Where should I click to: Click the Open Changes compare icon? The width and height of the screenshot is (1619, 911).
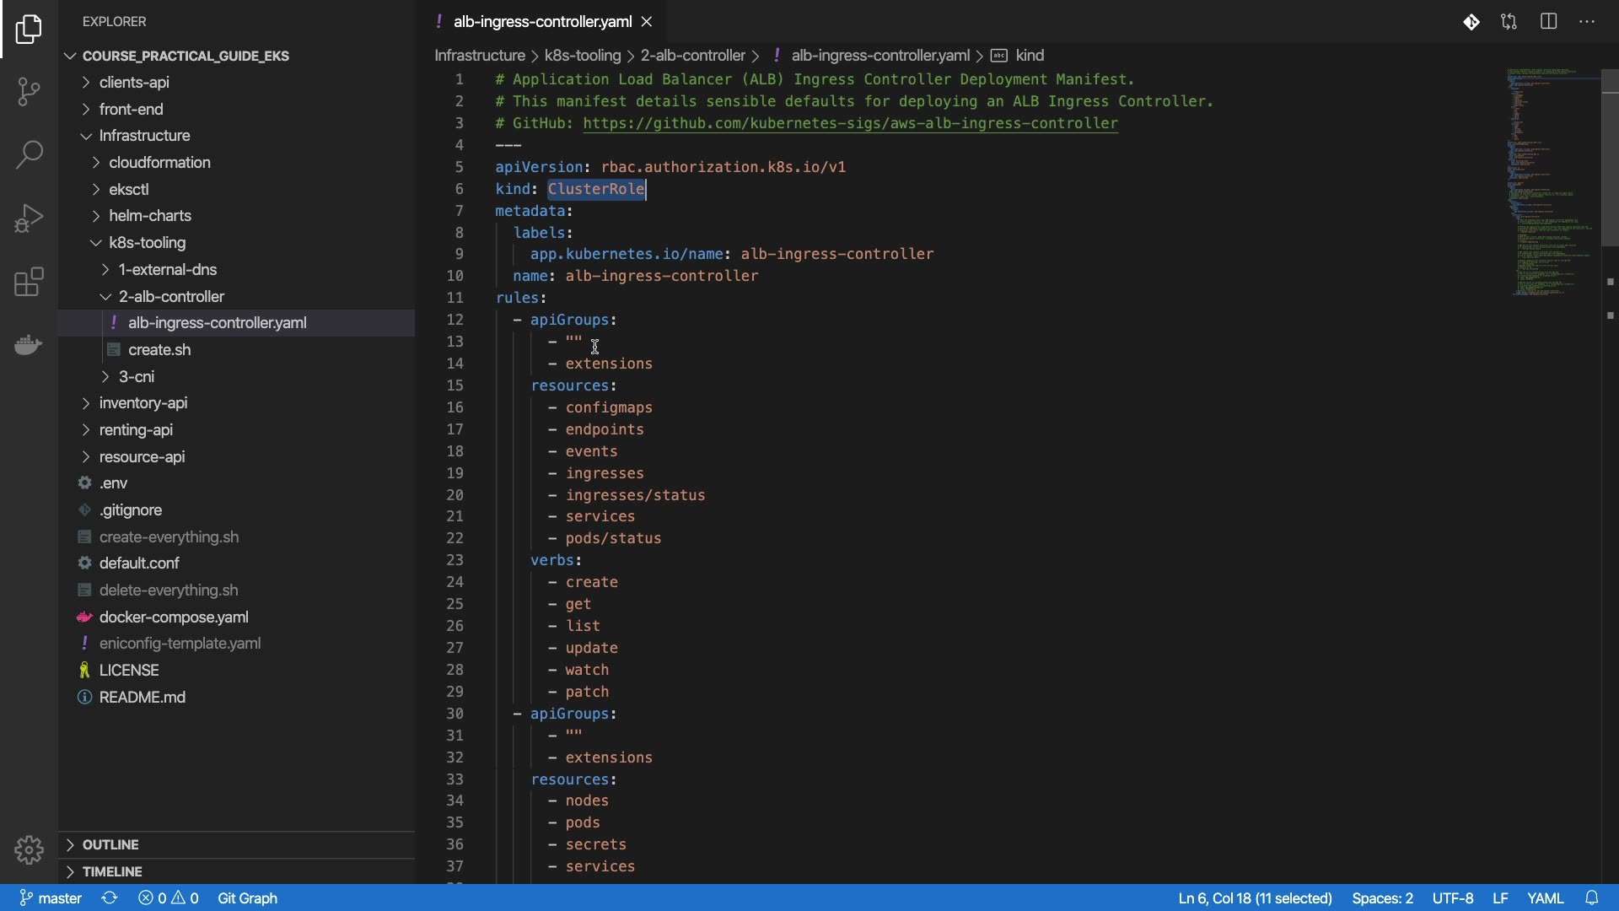[1509, 22]
